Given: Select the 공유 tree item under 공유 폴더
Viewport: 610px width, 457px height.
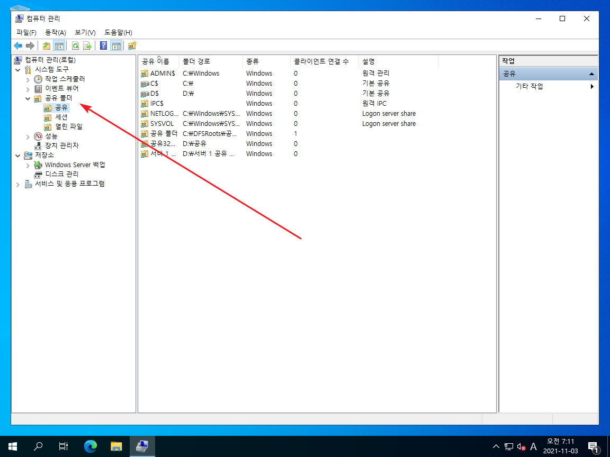Looking at the screenshot, I should (x=61, y=108).
